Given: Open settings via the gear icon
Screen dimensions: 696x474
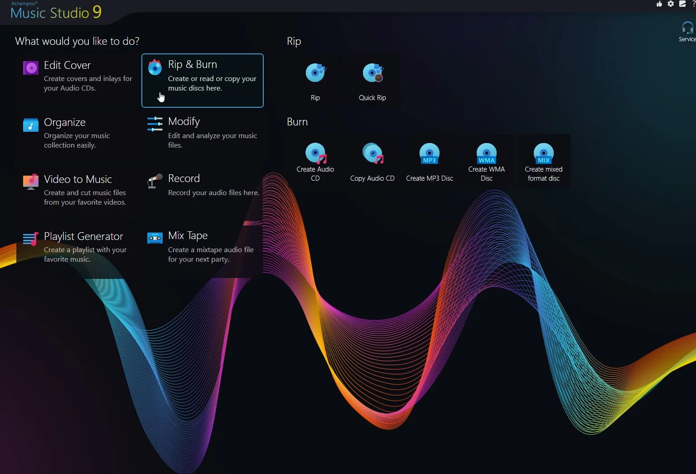Looking at the screenshot, I should (671, 4).
